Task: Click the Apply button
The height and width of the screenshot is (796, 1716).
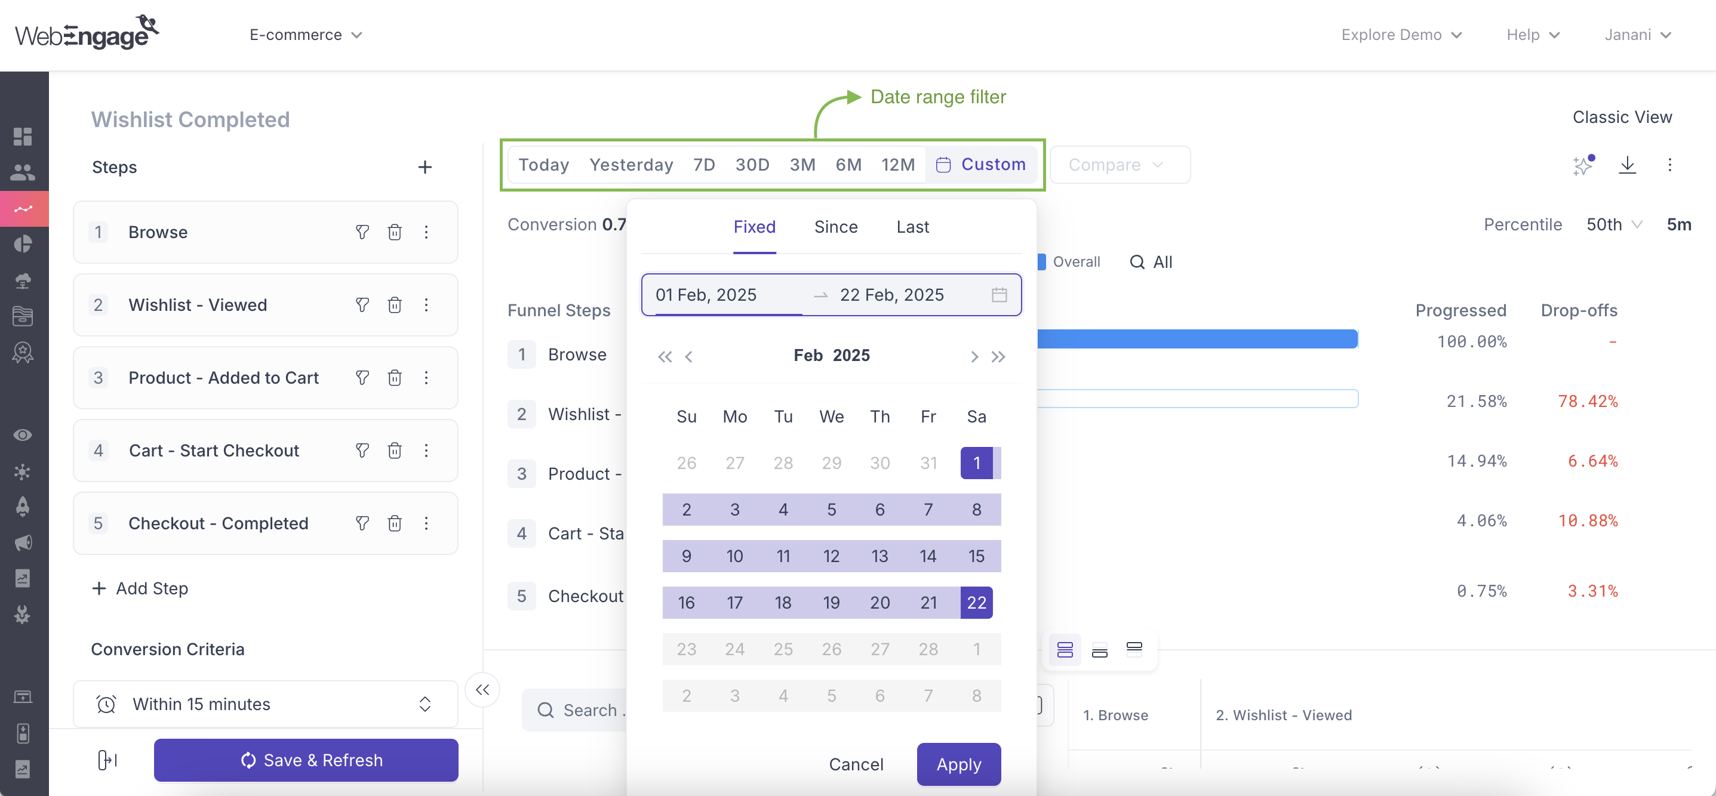Action: (958, 765)
